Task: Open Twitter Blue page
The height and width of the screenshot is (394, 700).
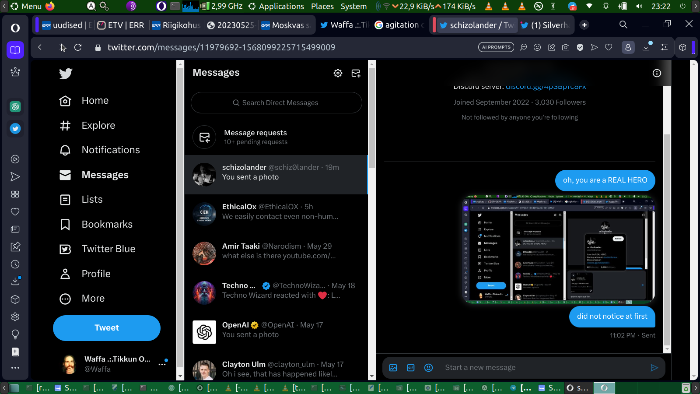Action: point(97,249)
